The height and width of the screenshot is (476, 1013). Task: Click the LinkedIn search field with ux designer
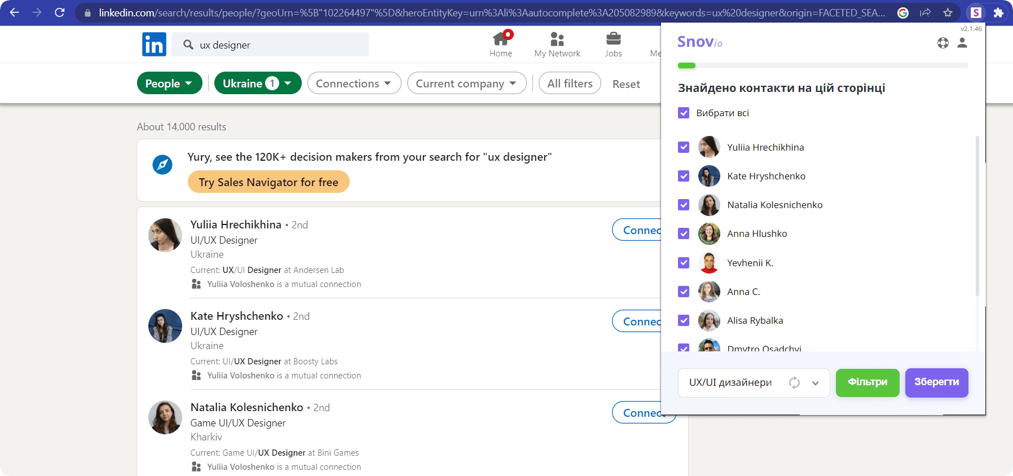(x=271, y=45)
